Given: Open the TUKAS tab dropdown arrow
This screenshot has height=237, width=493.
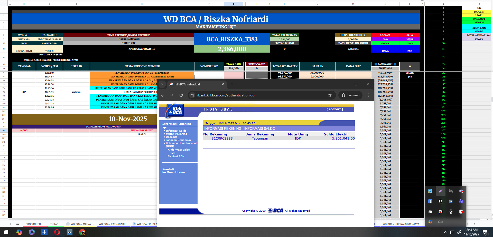Looking at the screenshot, I should pos(61,224).
